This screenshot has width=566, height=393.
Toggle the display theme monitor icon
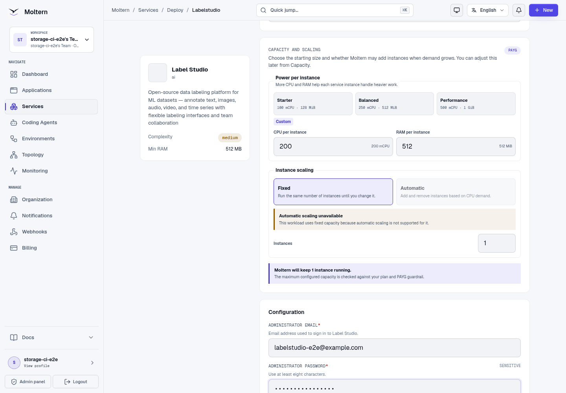(x=457, y=10)
